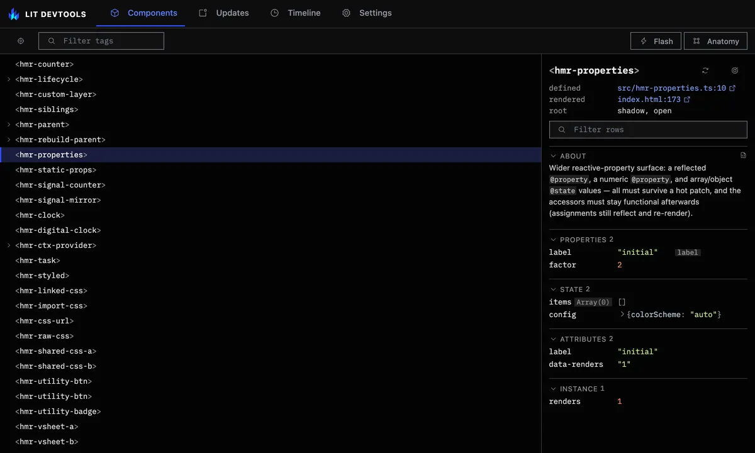Click the element picker target icon beside Filter tags
Viewport: 755px width, 453px height.
click(x=21, y=41)
